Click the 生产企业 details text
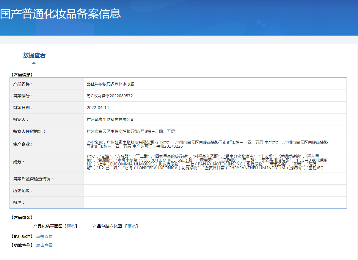The image size is (358, 260). click(x=207, y=144)
